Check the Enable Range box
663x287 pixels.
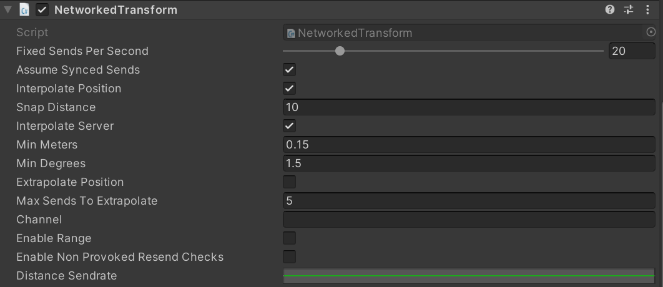(x=289, y=238)
